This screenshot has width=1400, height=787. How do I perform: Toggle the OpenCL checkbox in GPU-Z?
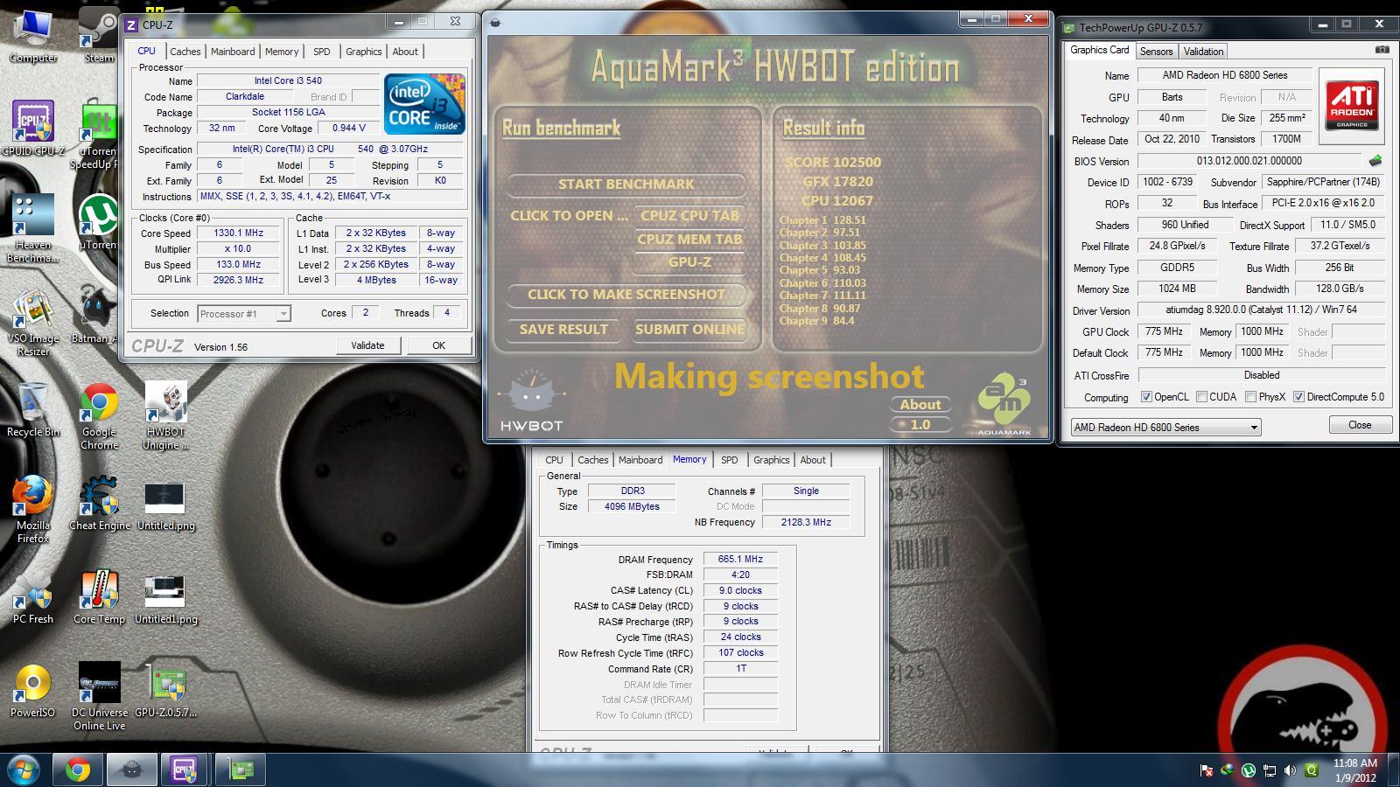[1146, 397]
